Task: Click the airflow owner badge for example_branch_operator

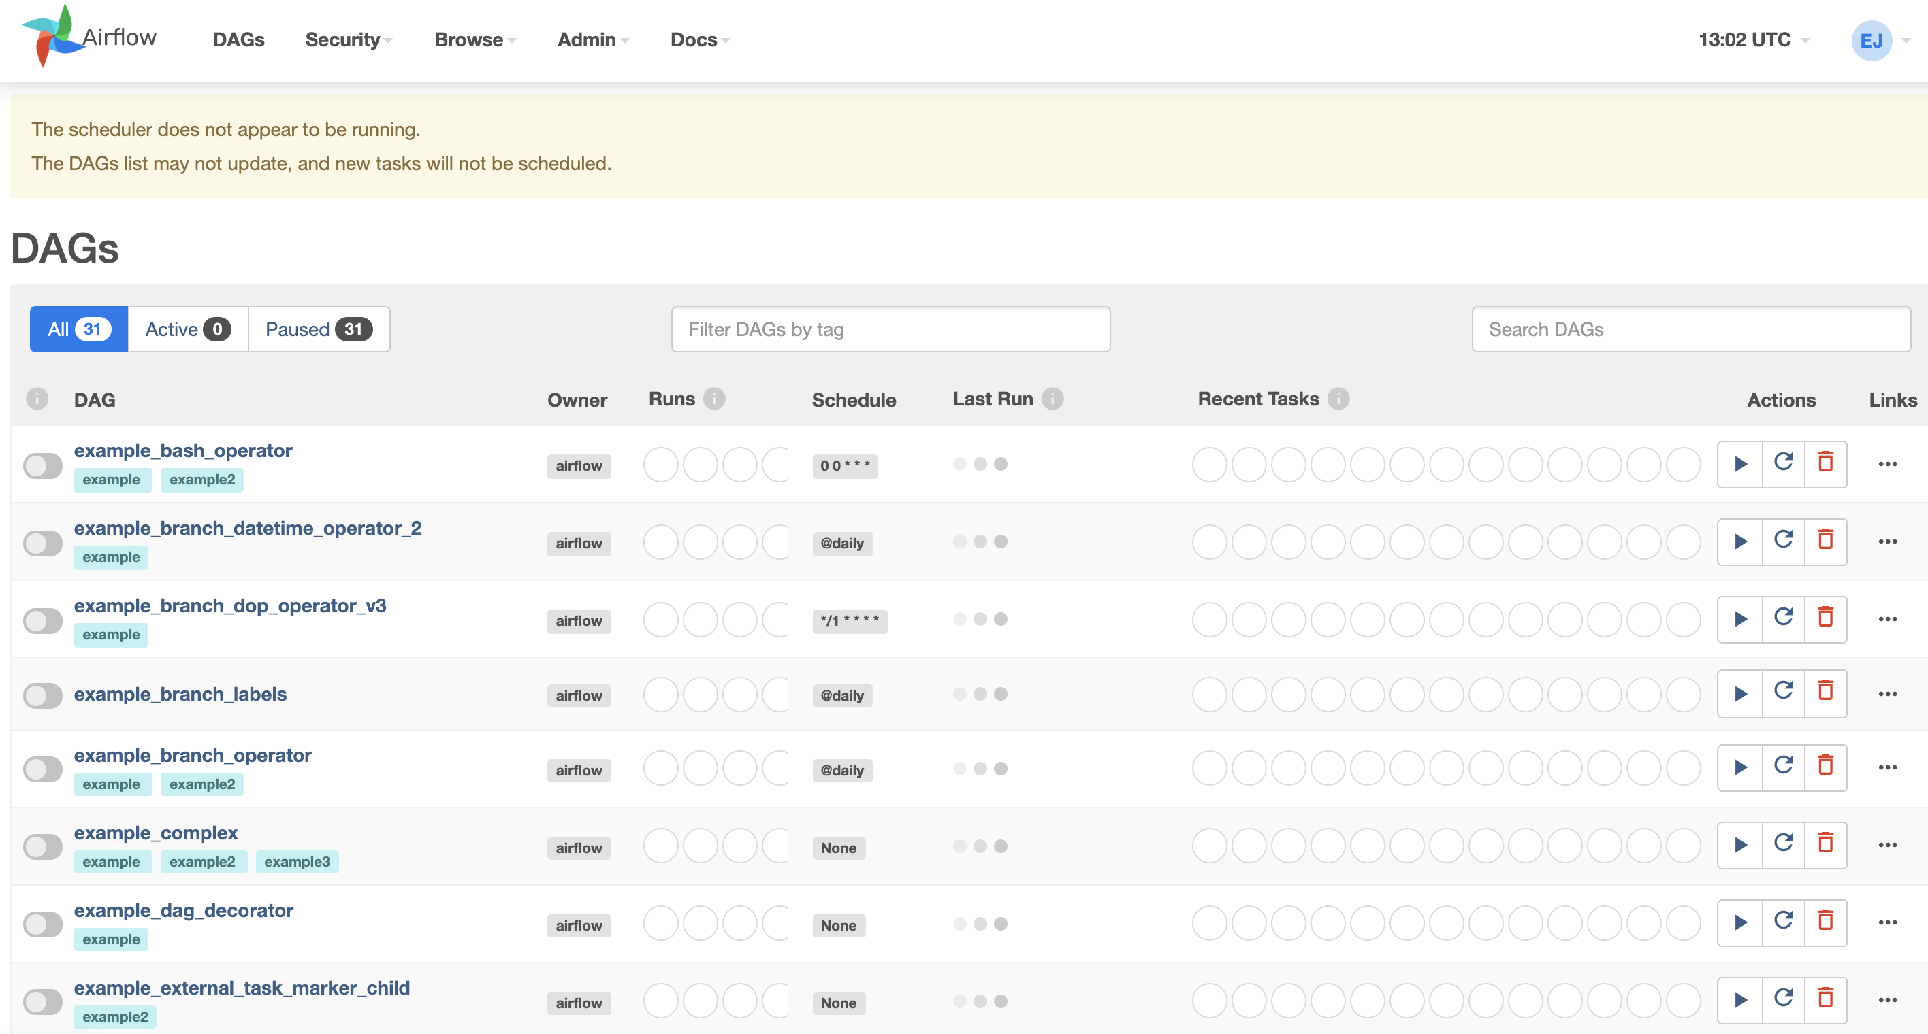Action: [x=579, y=771]
